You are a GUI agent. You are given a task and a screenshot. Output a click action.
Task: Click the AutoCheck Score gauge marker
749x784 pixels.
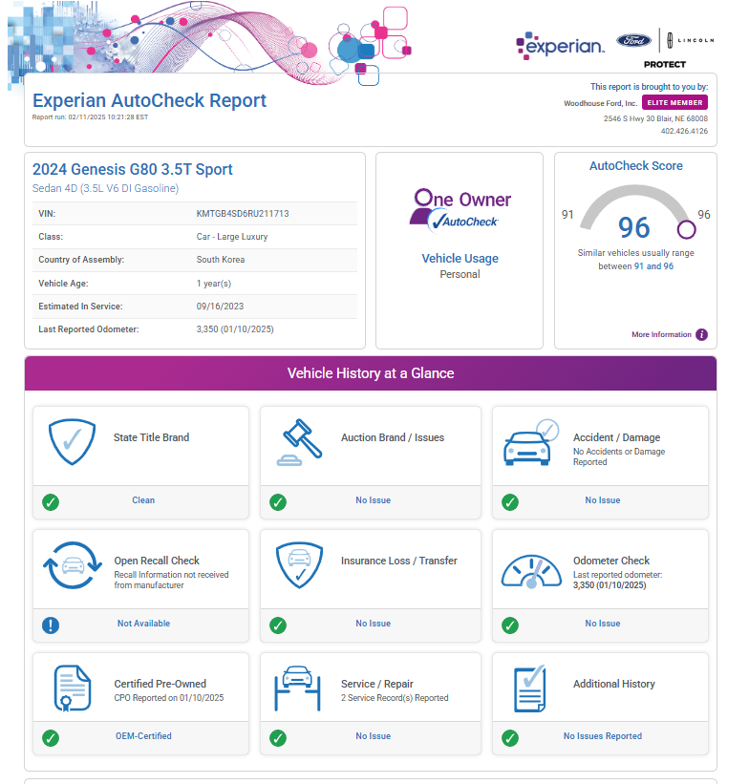coord(686,229)
